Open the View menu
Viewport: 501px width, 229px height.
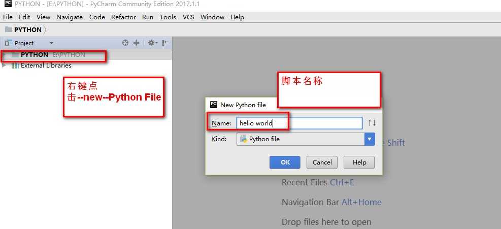pyautogui.click(x=43, y=17)
